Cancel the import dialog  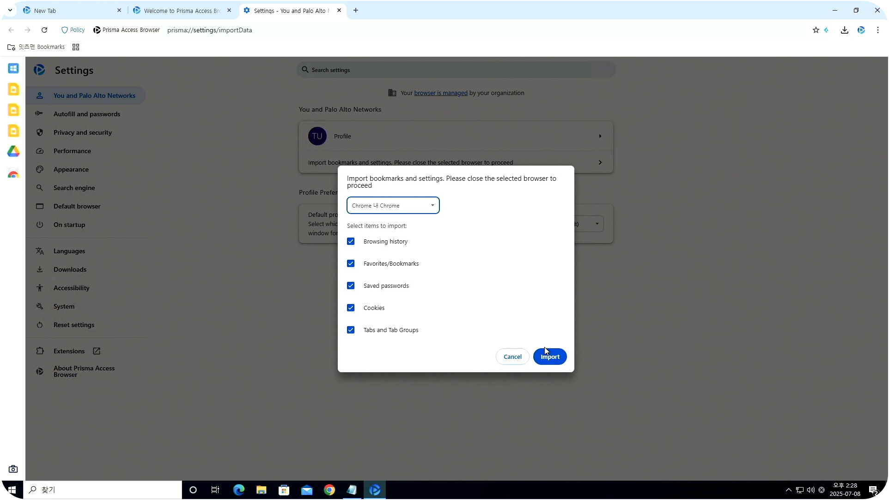pyautogui.click(x=512, y=357)
